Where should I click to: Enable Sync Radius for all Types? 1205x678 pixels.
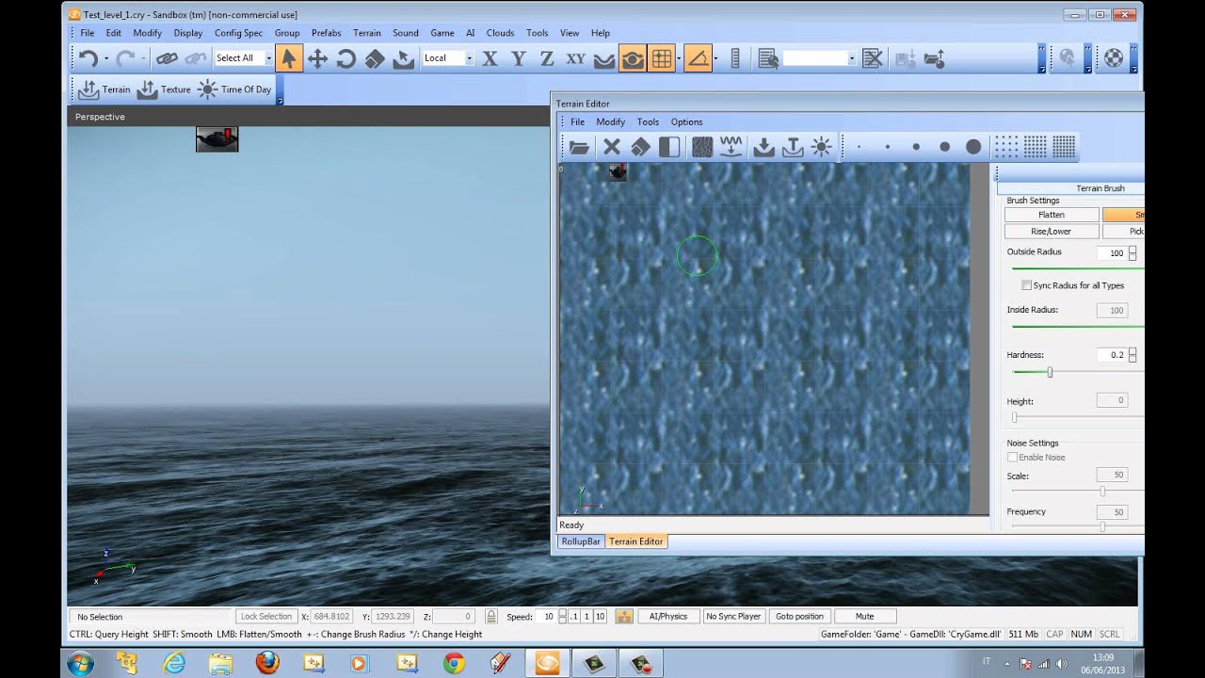(x=1026, y=285)
